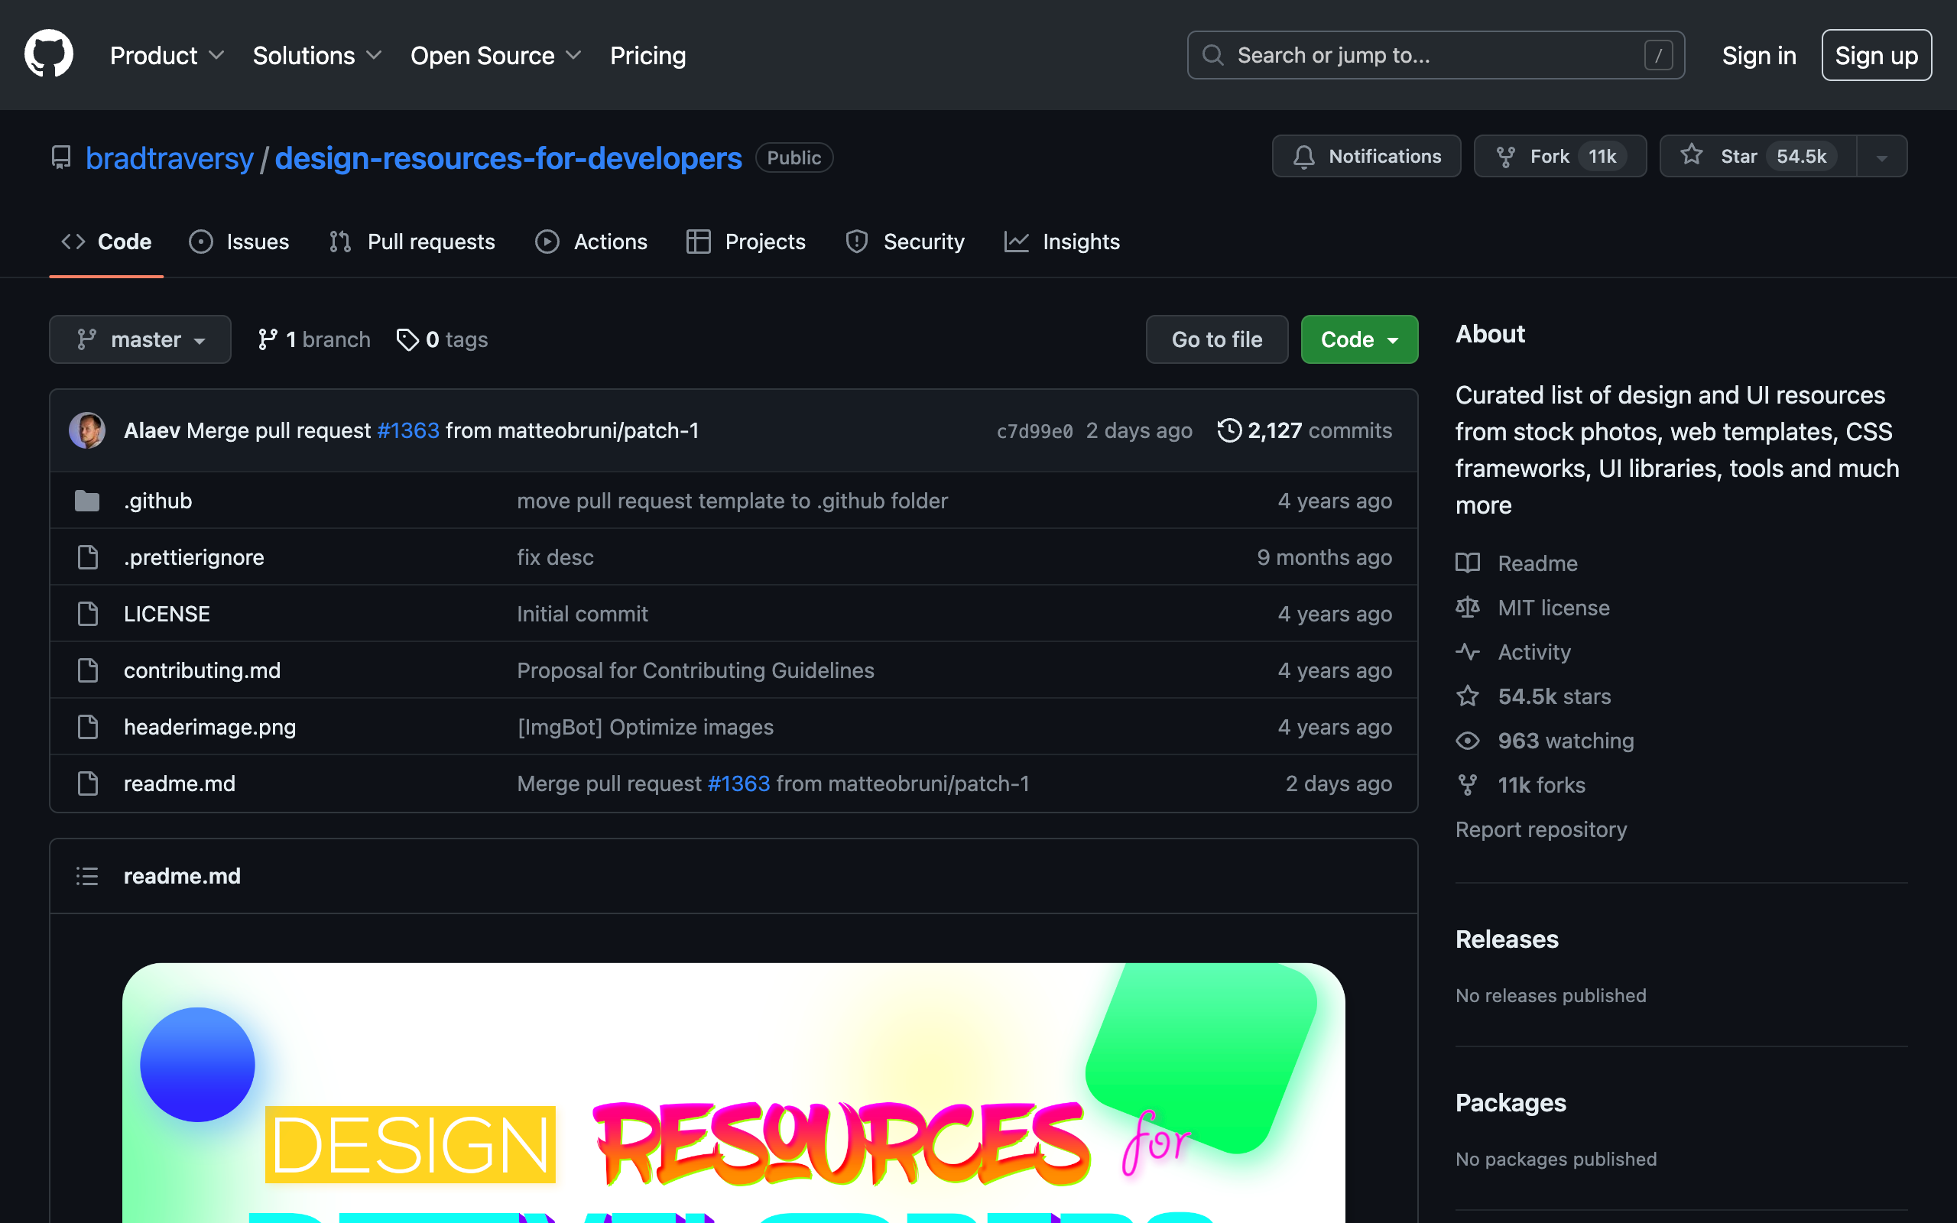Image resolution: width=1957 pixels, height=1223 pixels.
Task: Click the readme.md file link
Action: (x=179, y=783)
